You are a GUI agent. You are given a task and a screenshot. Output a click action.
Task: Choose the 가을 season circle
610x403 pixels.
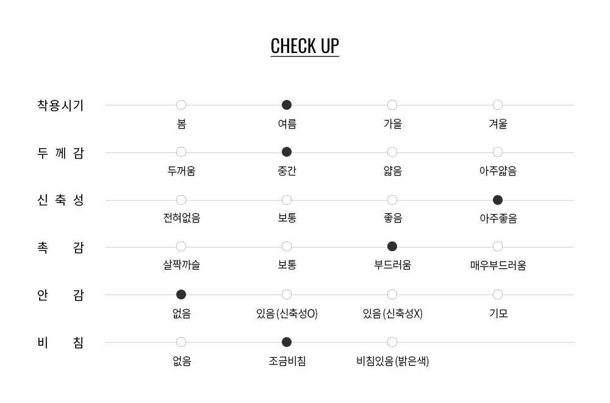point(392,105)
